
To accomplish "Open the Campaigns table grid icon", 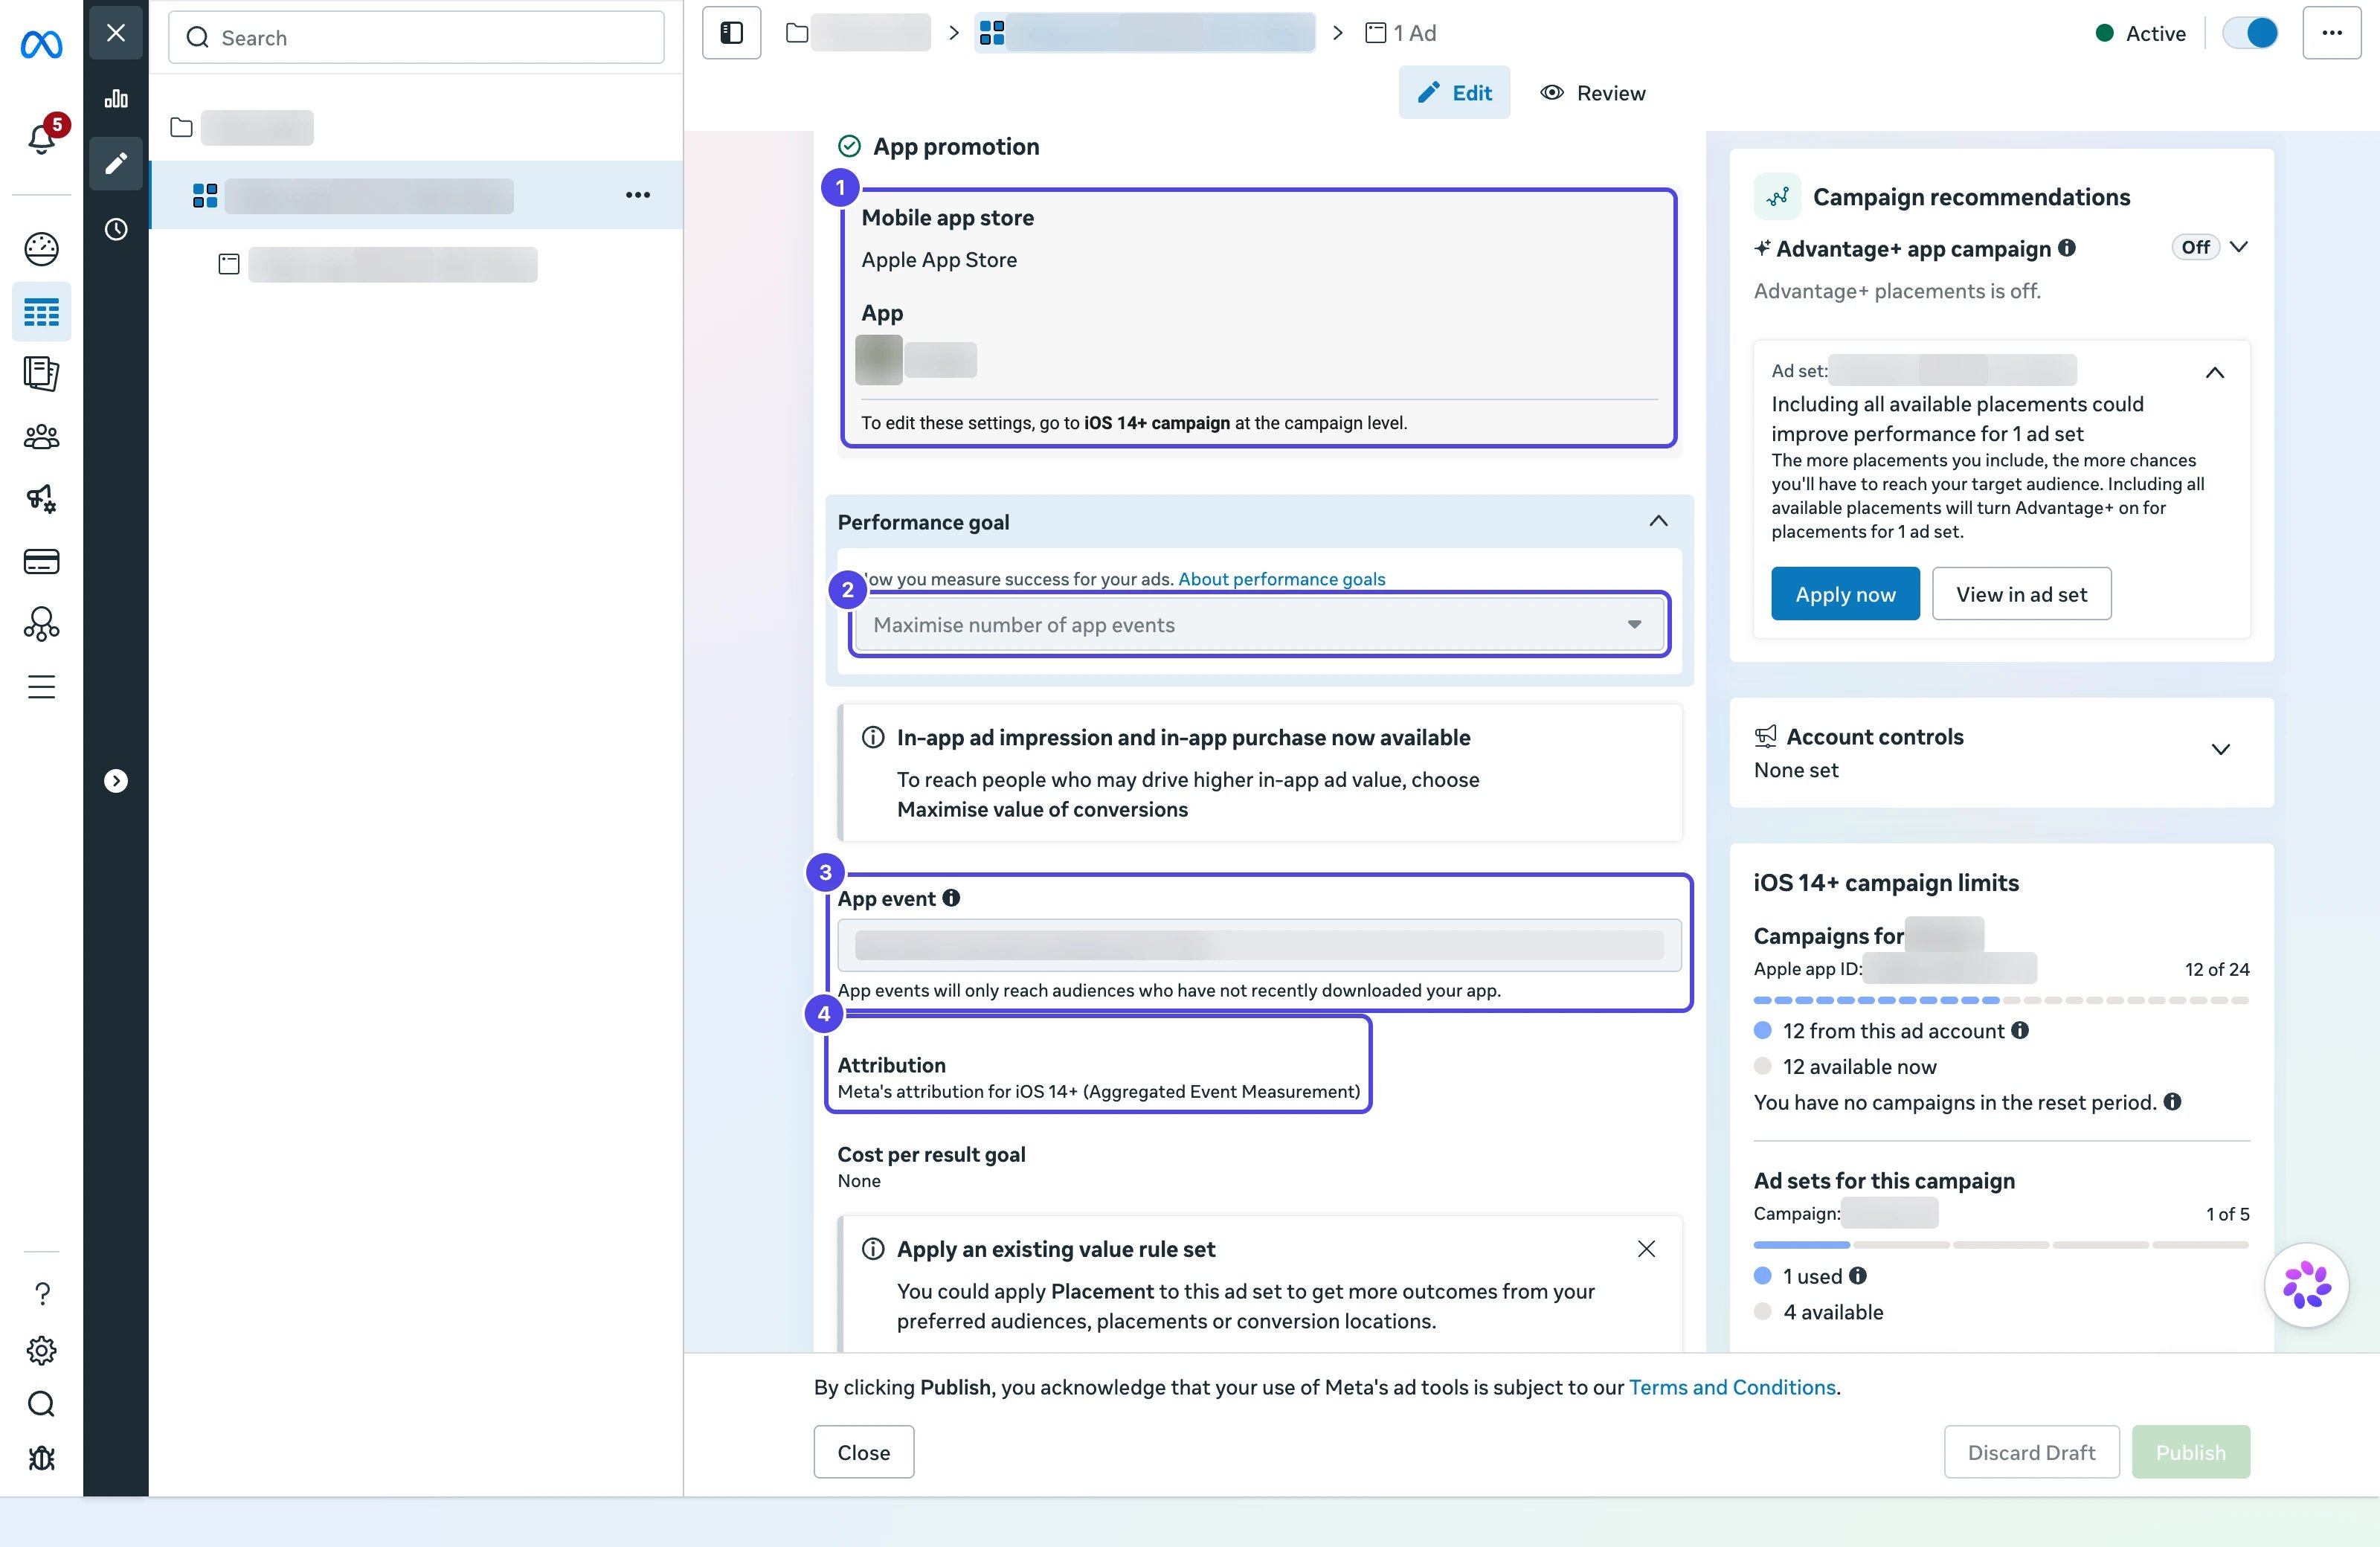I will point(41,313).
